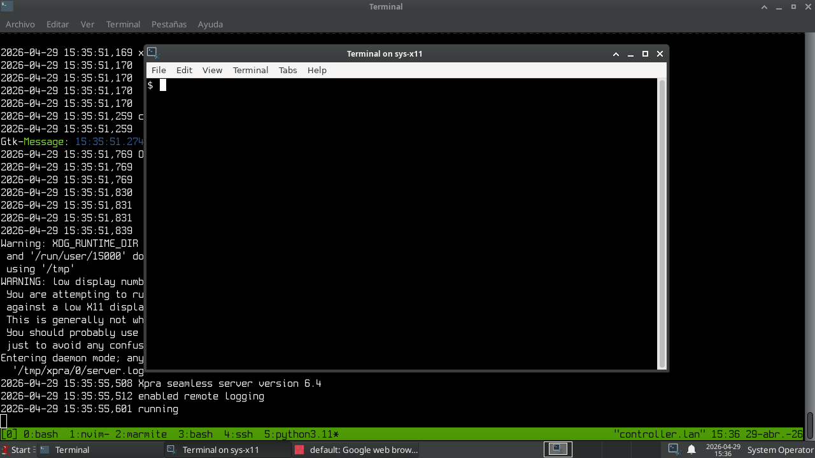Click the sys-x11 terminal vertical scrollbar
Image resolution: width=815 pixels, height=458 pixels.
click(x=662, y=223)
